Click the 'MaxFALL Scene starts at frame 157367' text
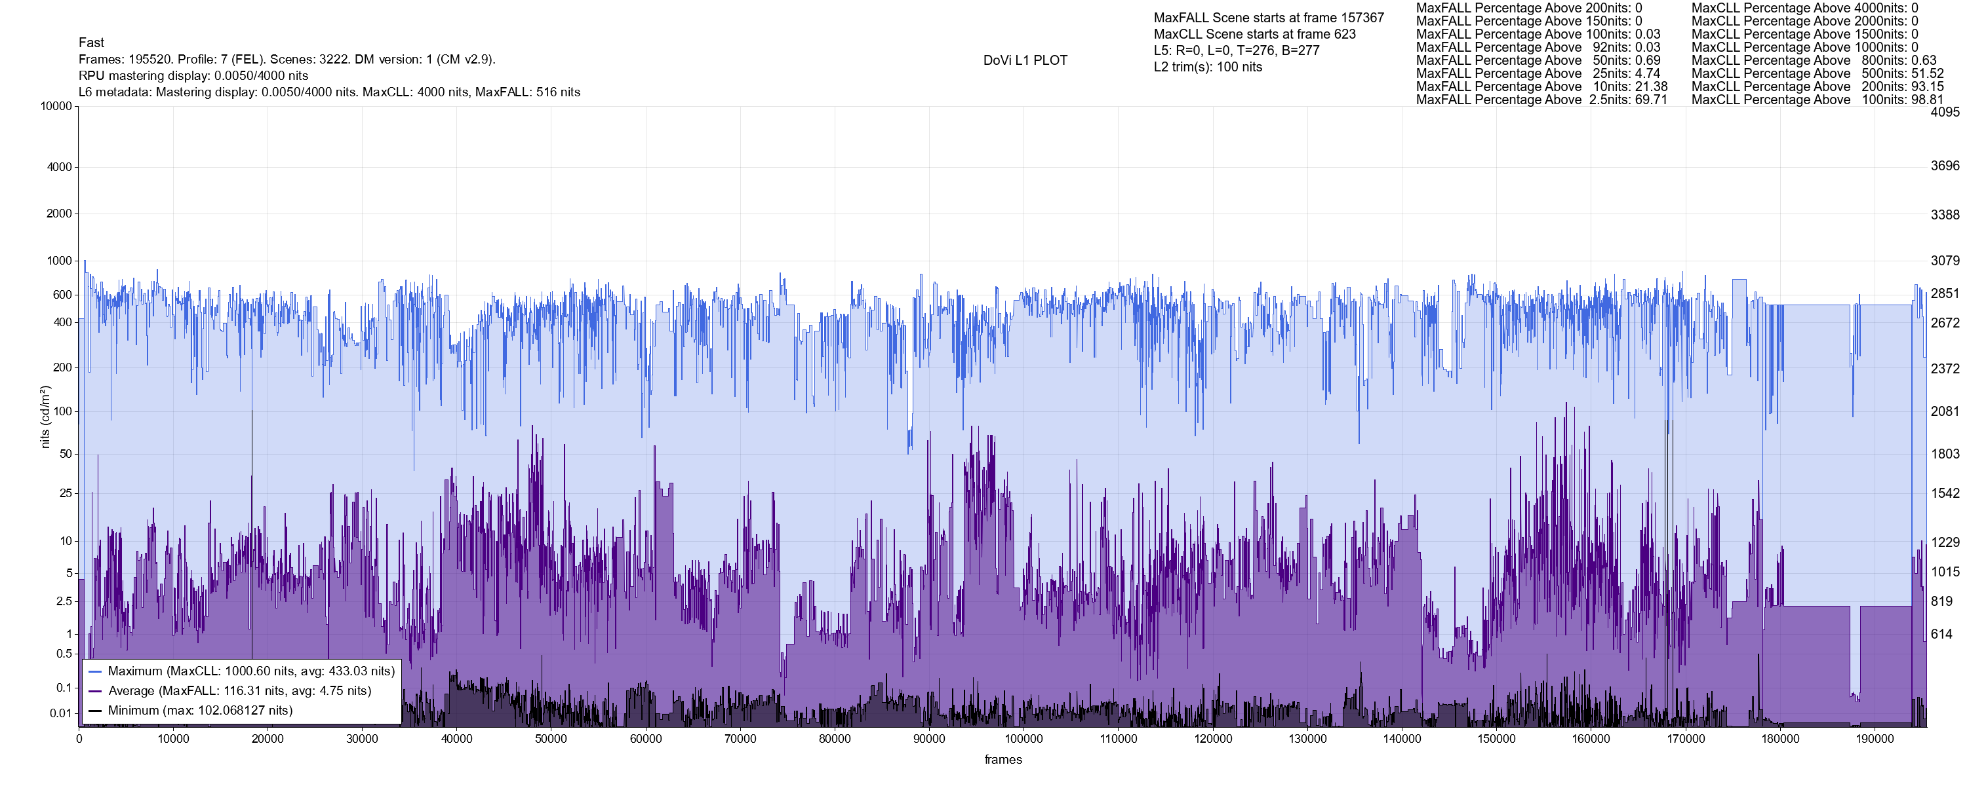Viewport: 1967px width, 786px height. 1268,18
